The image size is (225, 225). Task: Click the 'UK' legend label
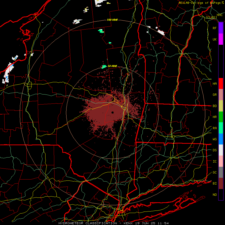click(214, 39)
